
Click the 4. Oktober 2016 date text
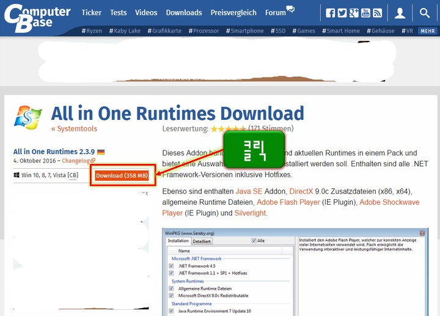tap(34, 161)
